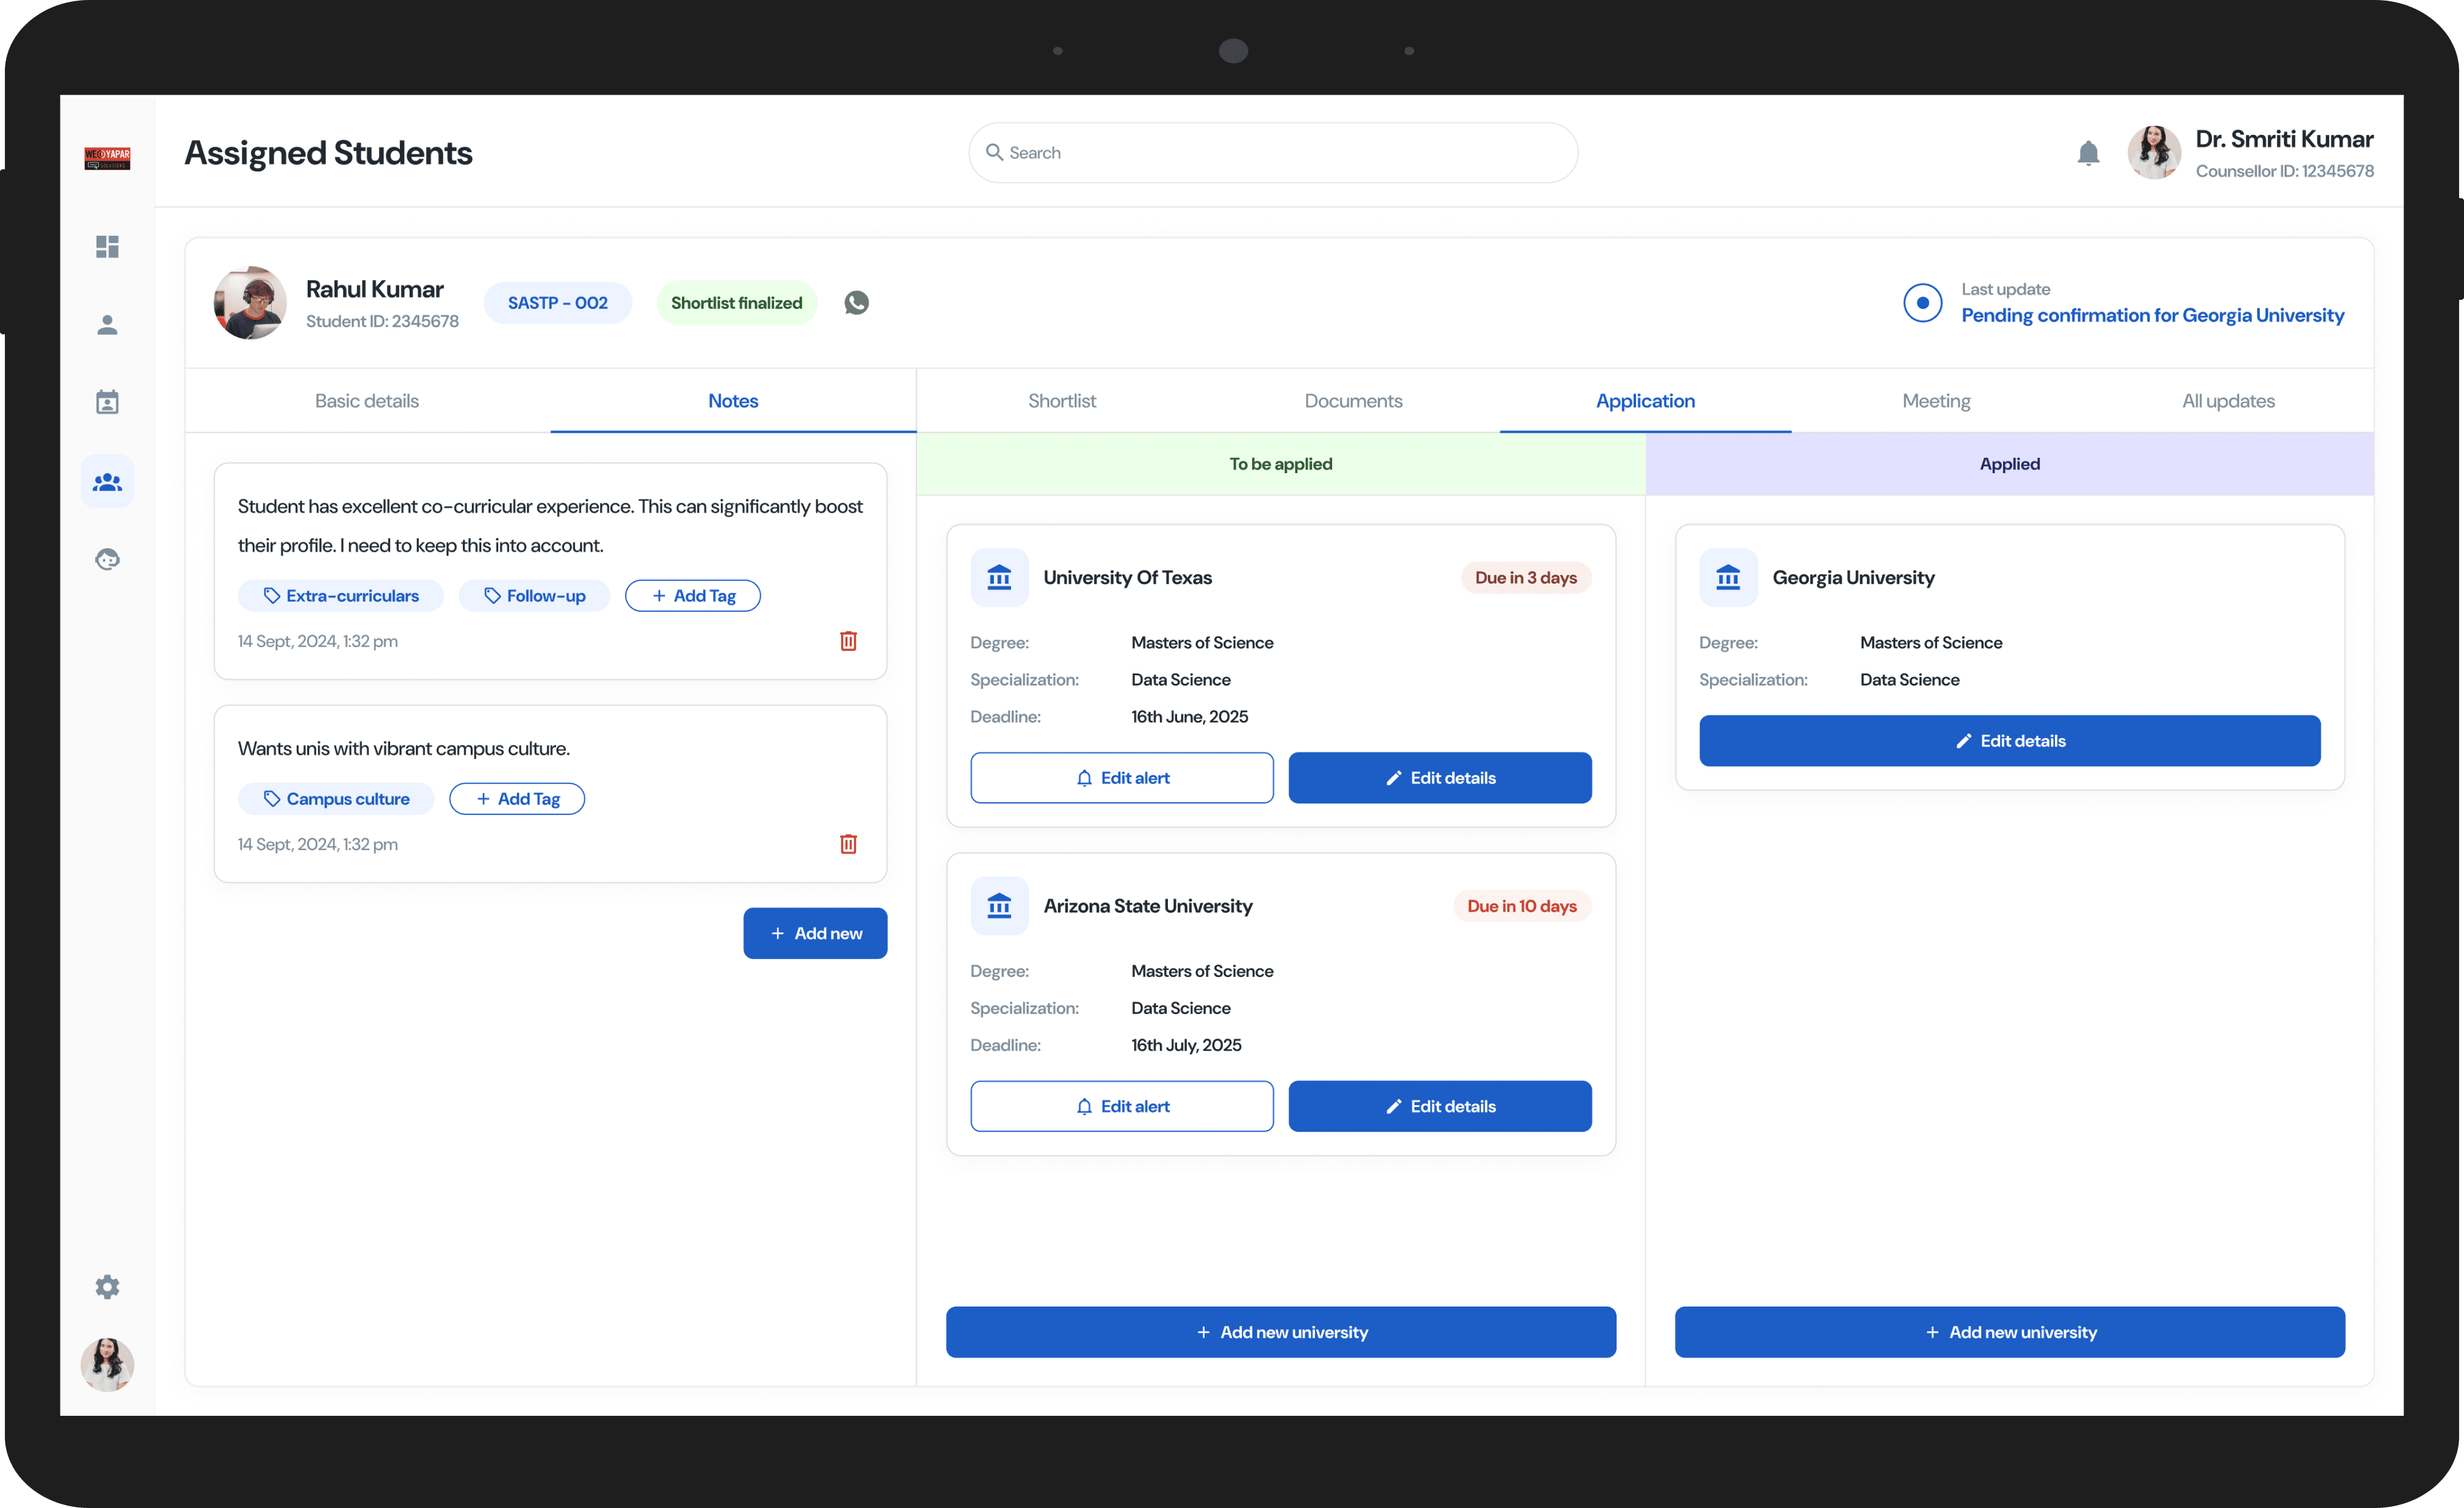Select the Last update radio indicator

(x=1922, y=303)
